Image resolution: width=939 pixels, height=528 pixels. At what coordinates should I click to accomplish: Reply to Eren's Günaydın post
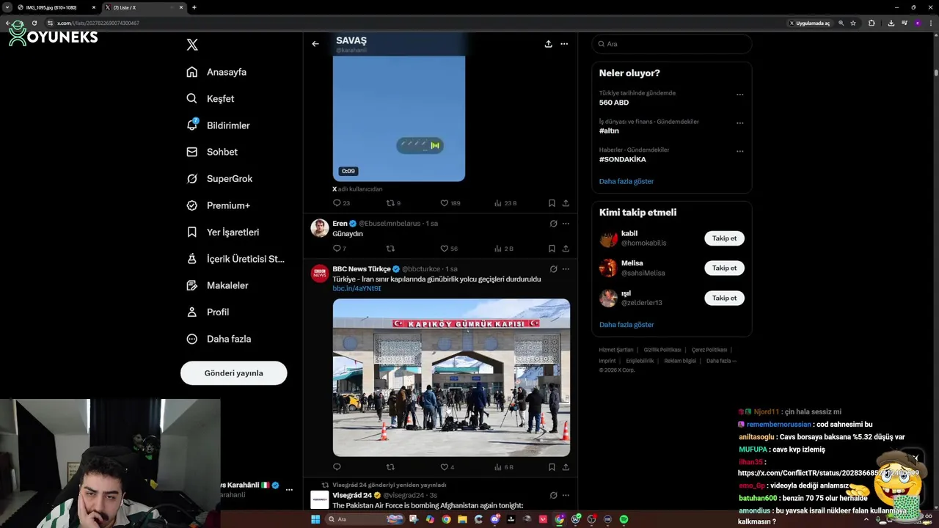(x=340, y=249)
